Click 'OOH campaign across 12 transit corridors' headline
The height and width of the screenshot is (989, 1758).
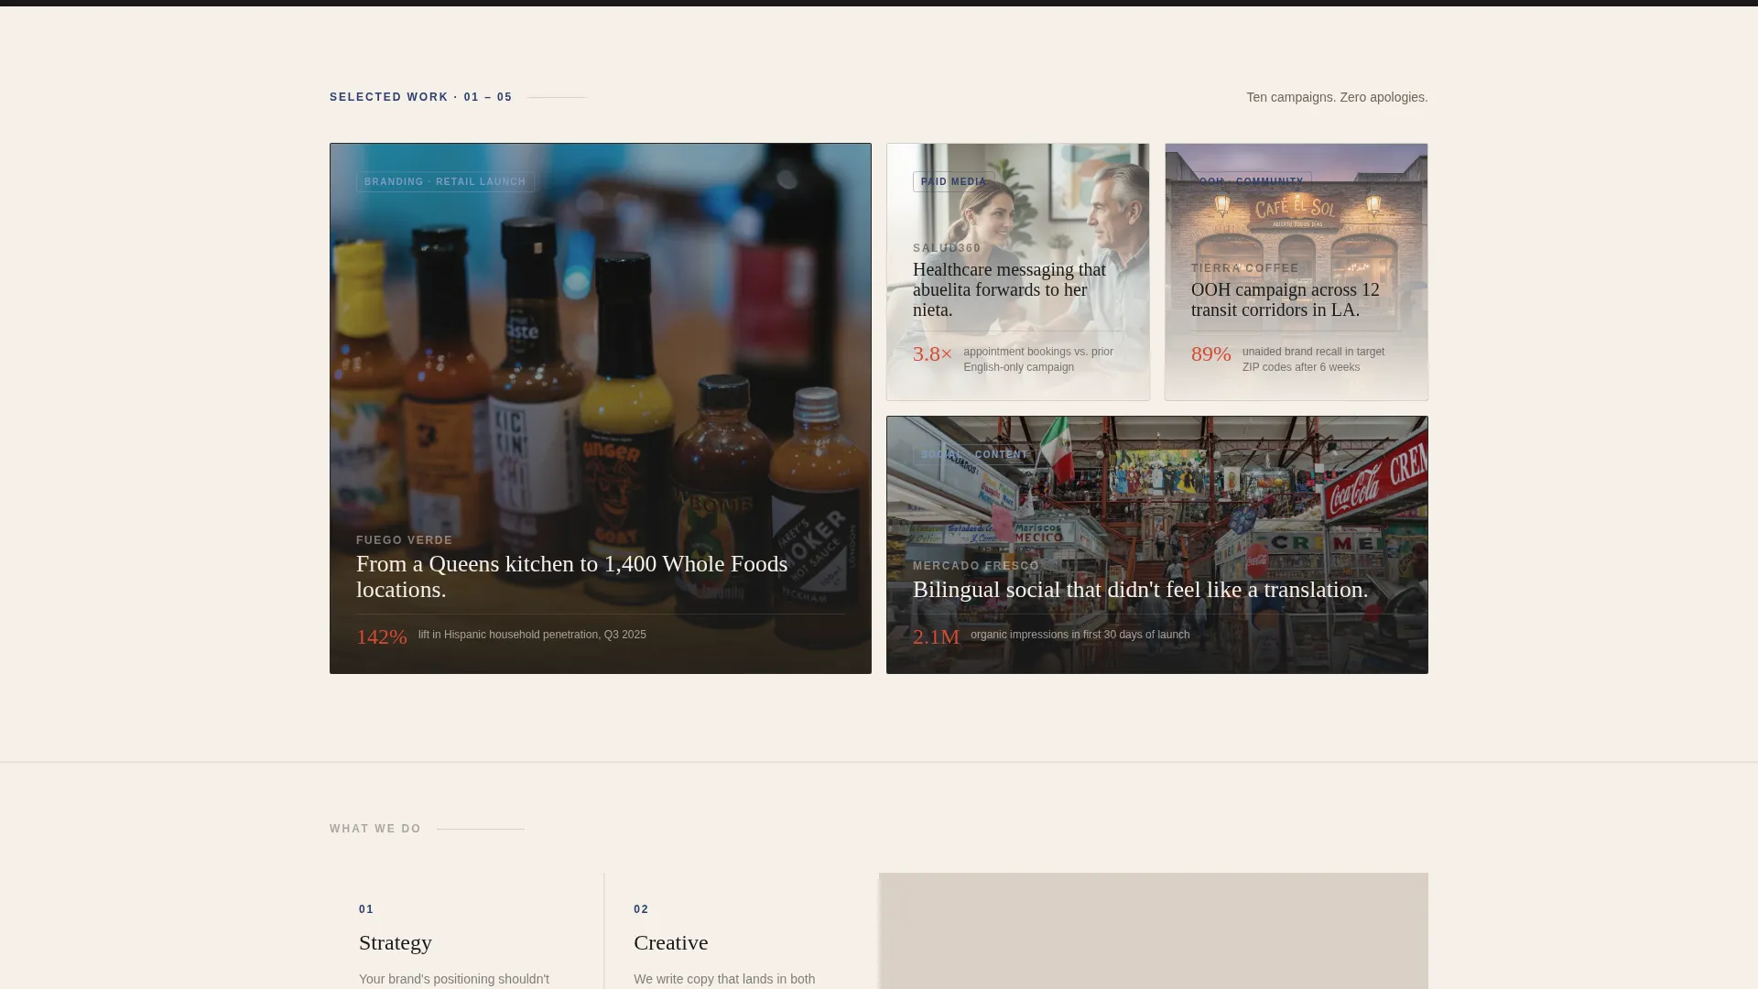(1286, 299)
